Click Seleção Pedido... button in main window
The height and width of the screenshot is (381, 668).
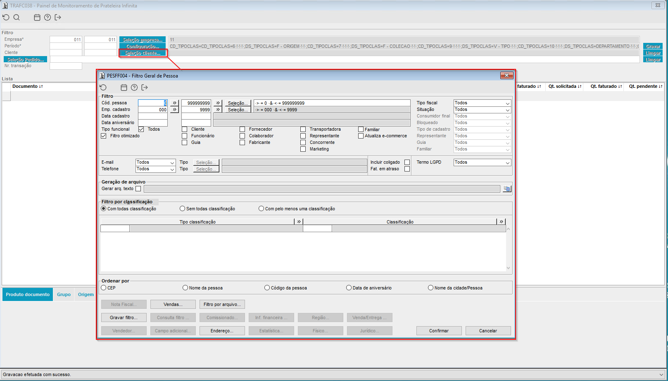click(25, 59)
